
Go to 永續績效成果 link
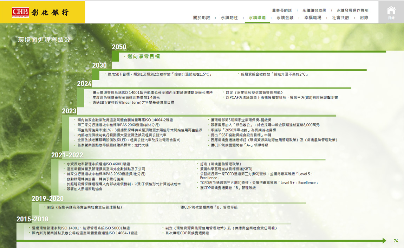[314, 11]
